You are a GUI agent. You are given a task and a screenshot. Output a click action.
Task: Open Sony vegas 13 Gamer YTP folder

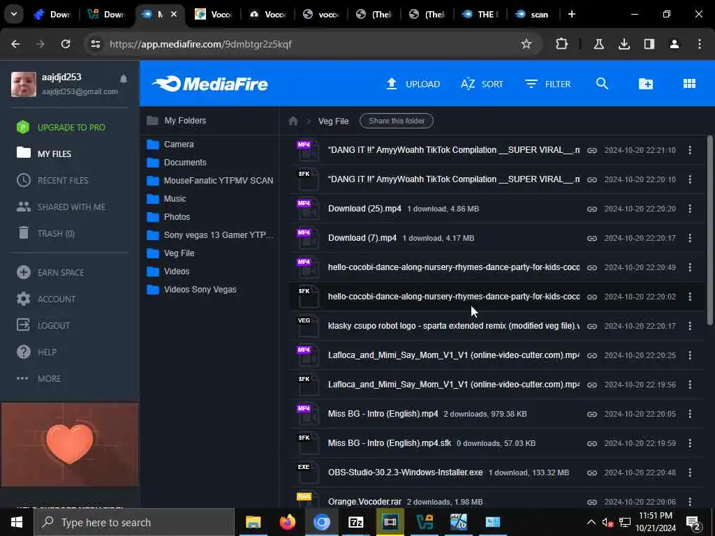point(210,235)
